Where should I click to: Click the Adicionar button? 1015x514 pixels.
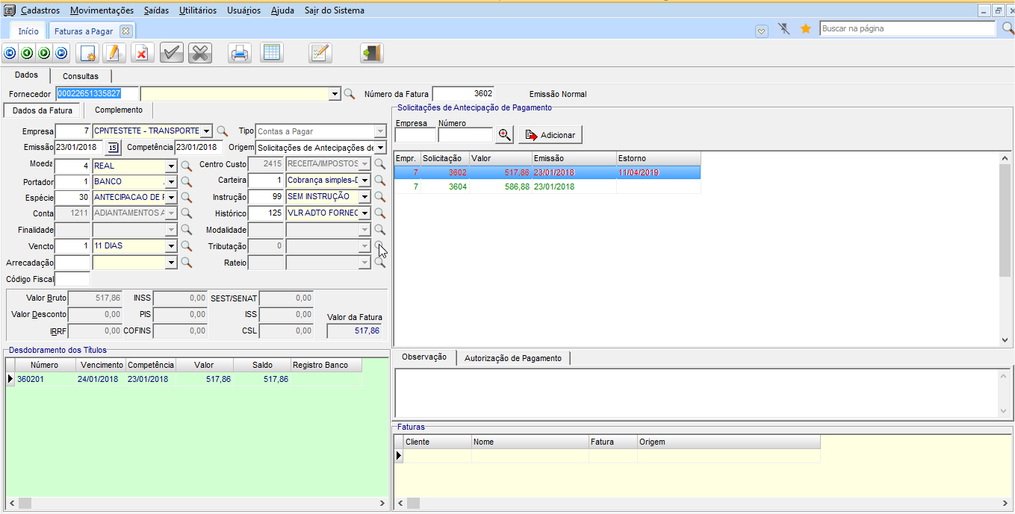550,135
